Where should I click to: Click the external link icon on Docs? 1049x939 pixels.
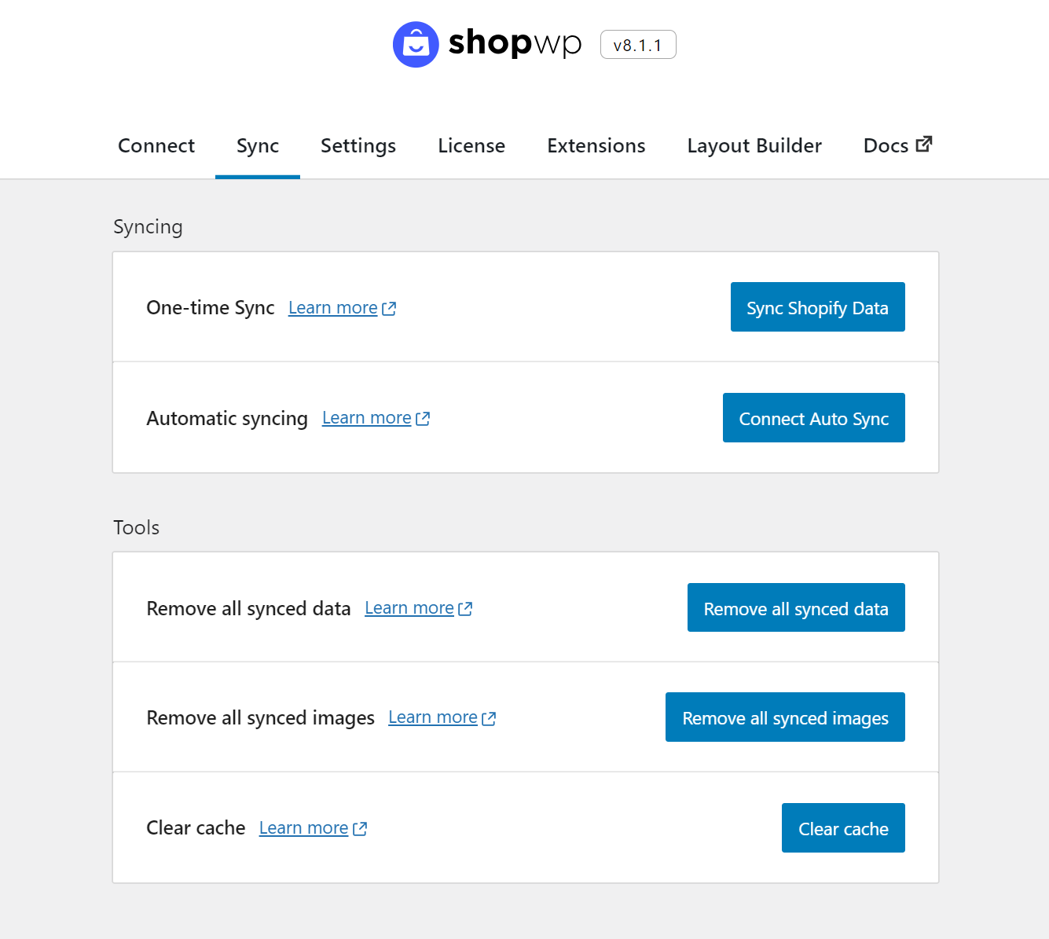tap(924, 145)
